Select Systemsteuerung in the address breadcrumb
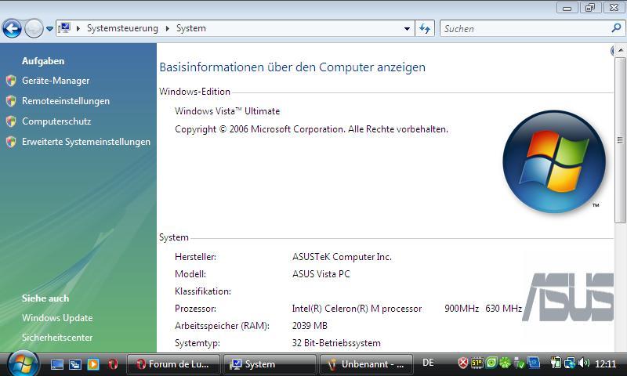Screen dimensions: 627x376 (x=122, y=28)
